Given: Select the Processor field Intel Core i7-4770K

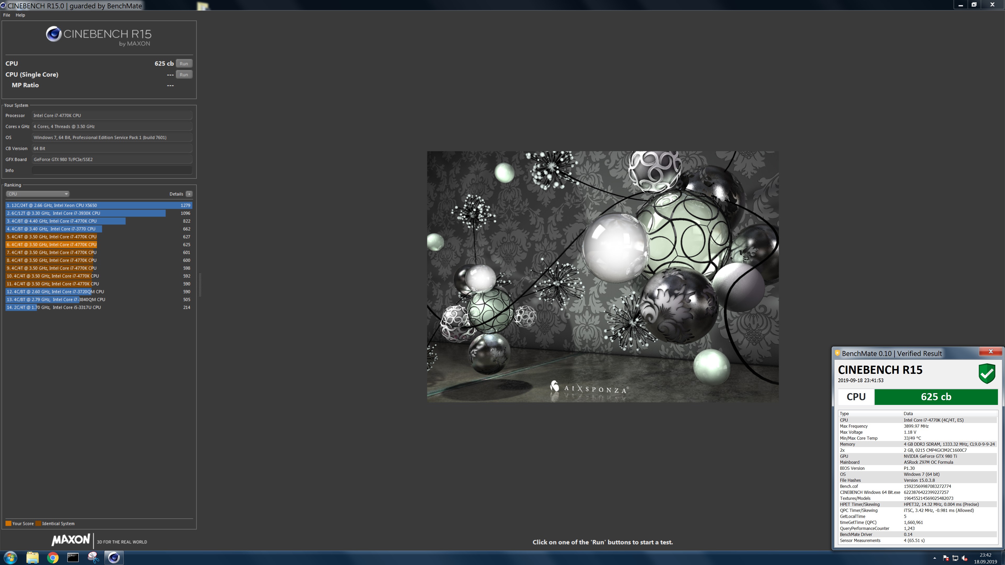Looking at the screenshot, I should point(112,115).
